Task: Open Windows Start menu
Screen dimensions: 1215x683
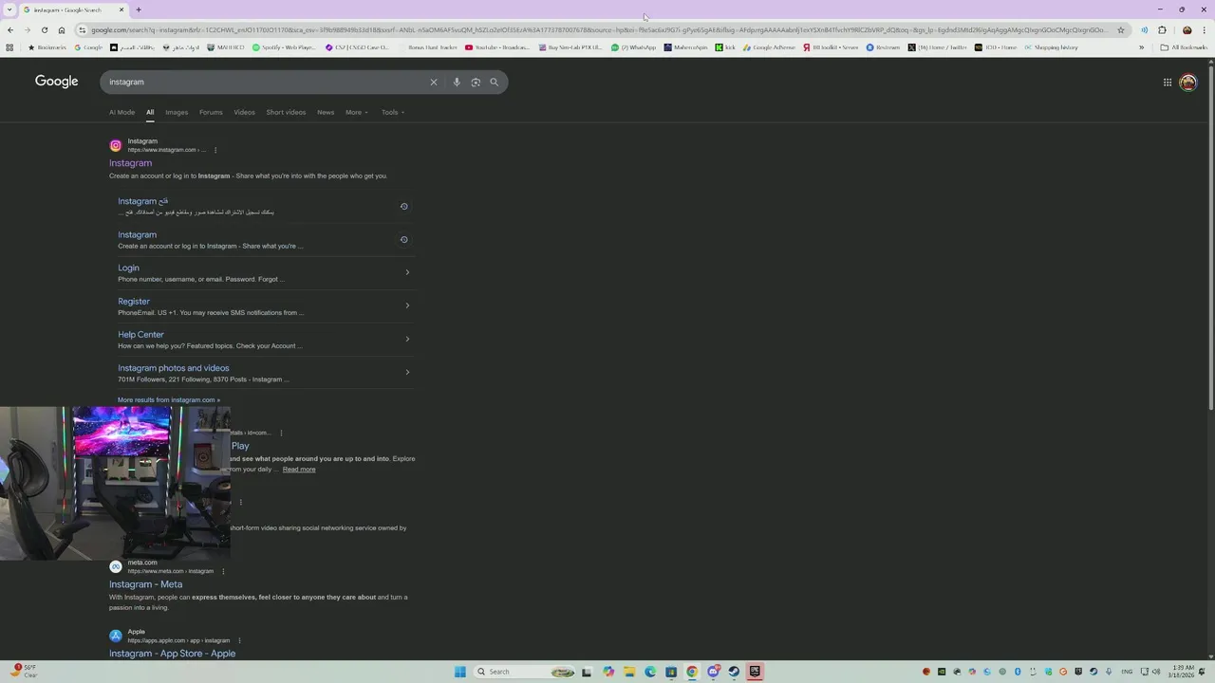Action: point(460,672)
